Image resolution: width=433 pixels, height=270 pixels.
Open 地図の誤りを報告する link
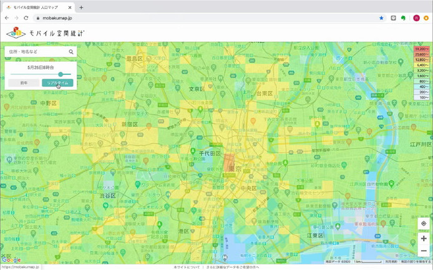tap(416, 261)
